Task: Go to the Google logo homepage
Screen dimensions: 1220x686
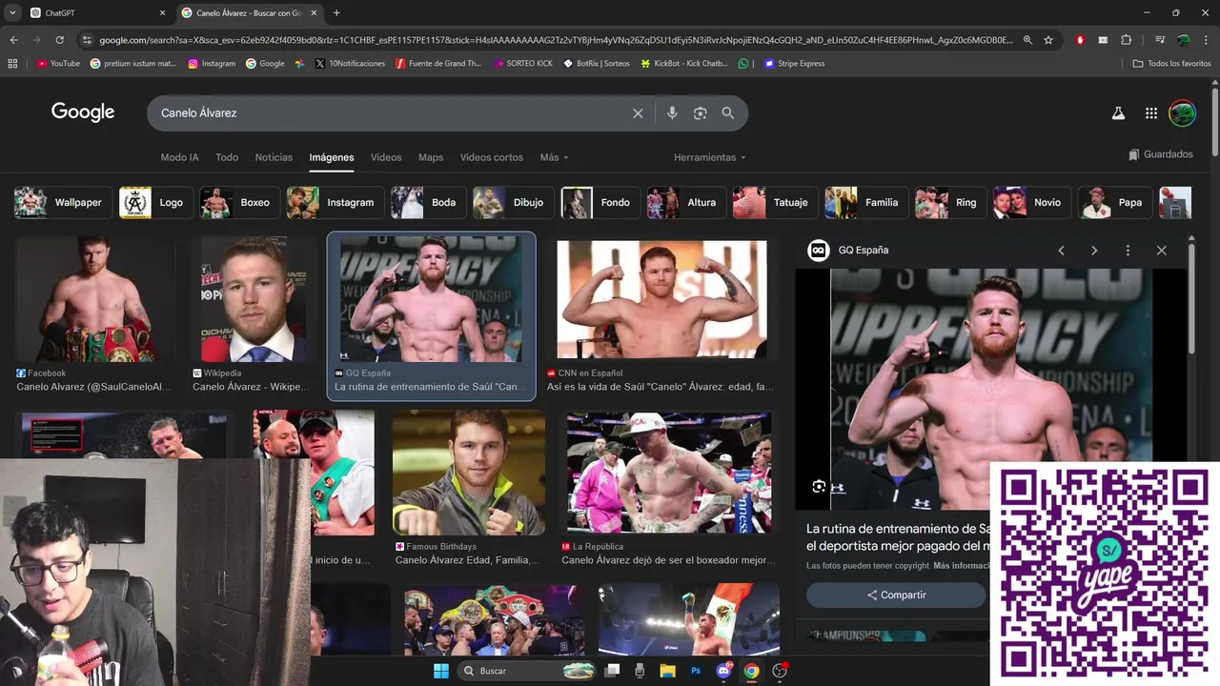Action: coord(83,112)
